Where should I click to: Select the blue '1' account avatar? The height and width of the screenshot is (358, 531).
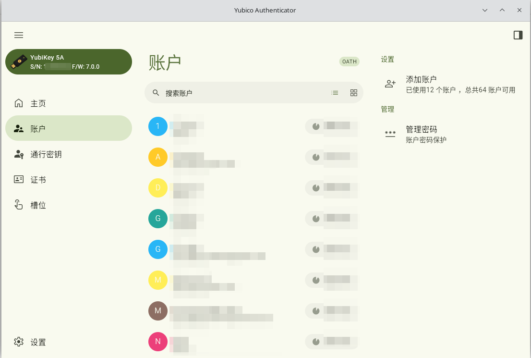tap(158, 126)
